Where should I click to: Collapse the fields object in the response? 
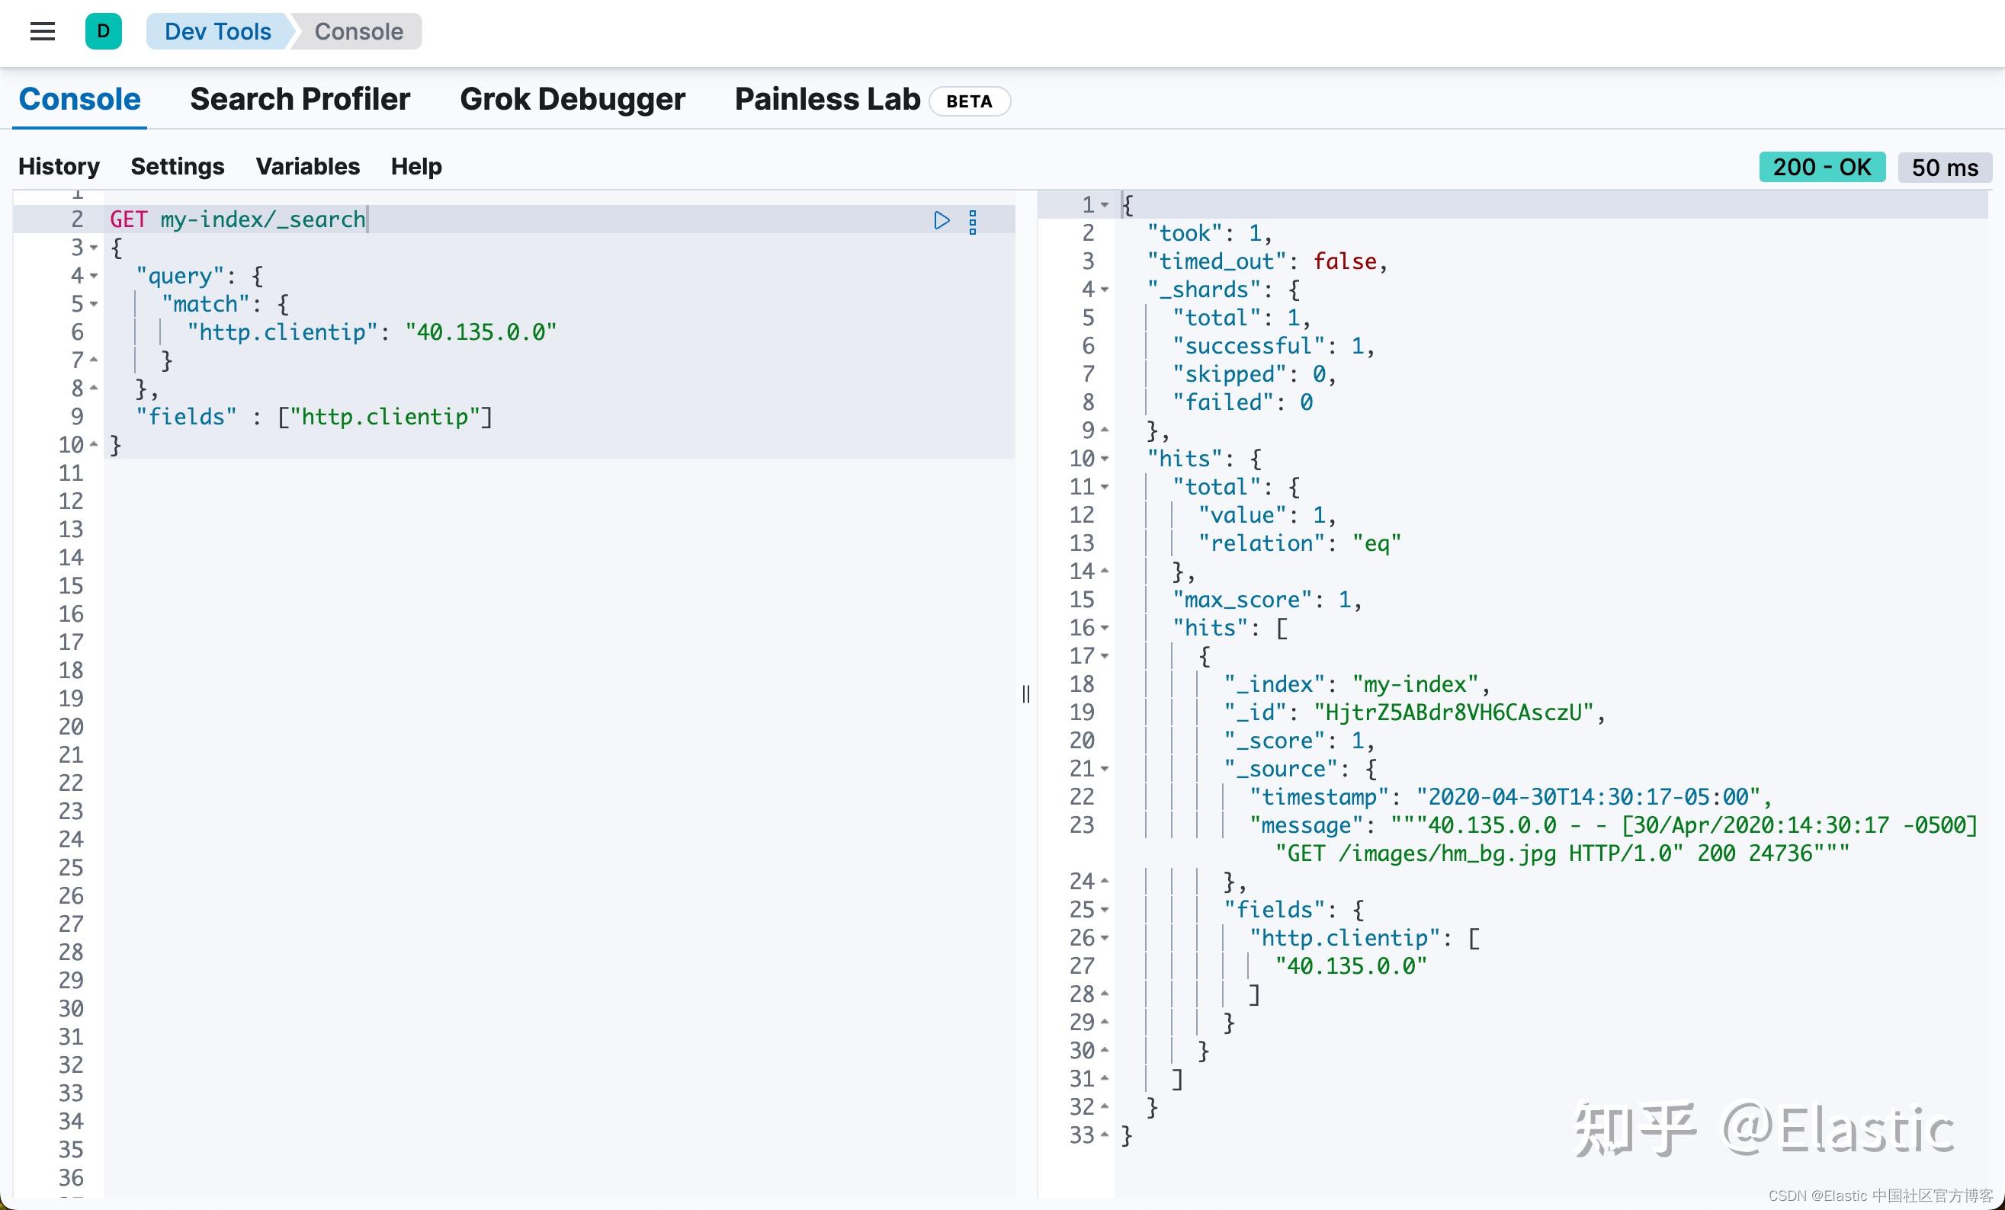pyautogui.click(x=1104, y=910)
